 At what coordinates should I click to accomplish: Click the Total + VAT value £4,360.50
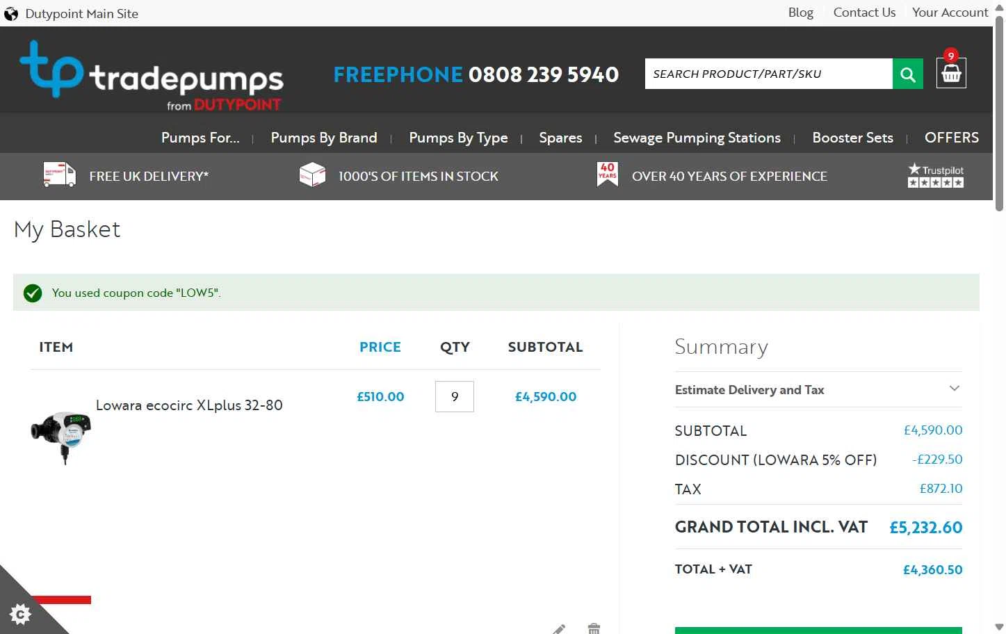[x=932, y=570]
